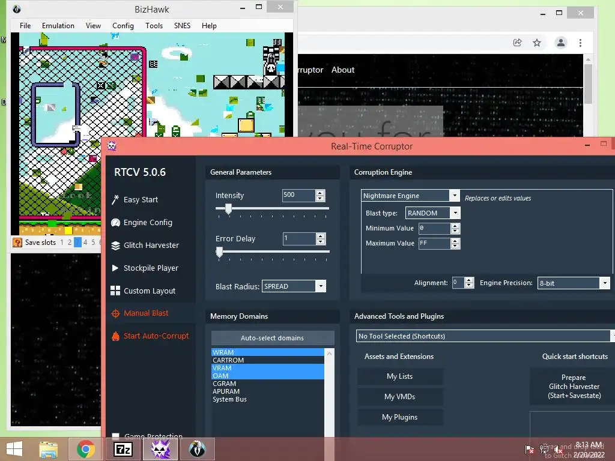Image resolution: width=615 pixels, height=461 pixels.
Task: Open the My Lists button
Action: [x=399, y=376]
